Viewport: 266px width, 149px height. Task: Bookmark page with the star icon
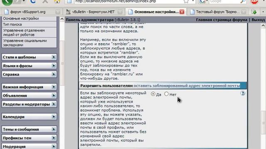tap(186, 2)
